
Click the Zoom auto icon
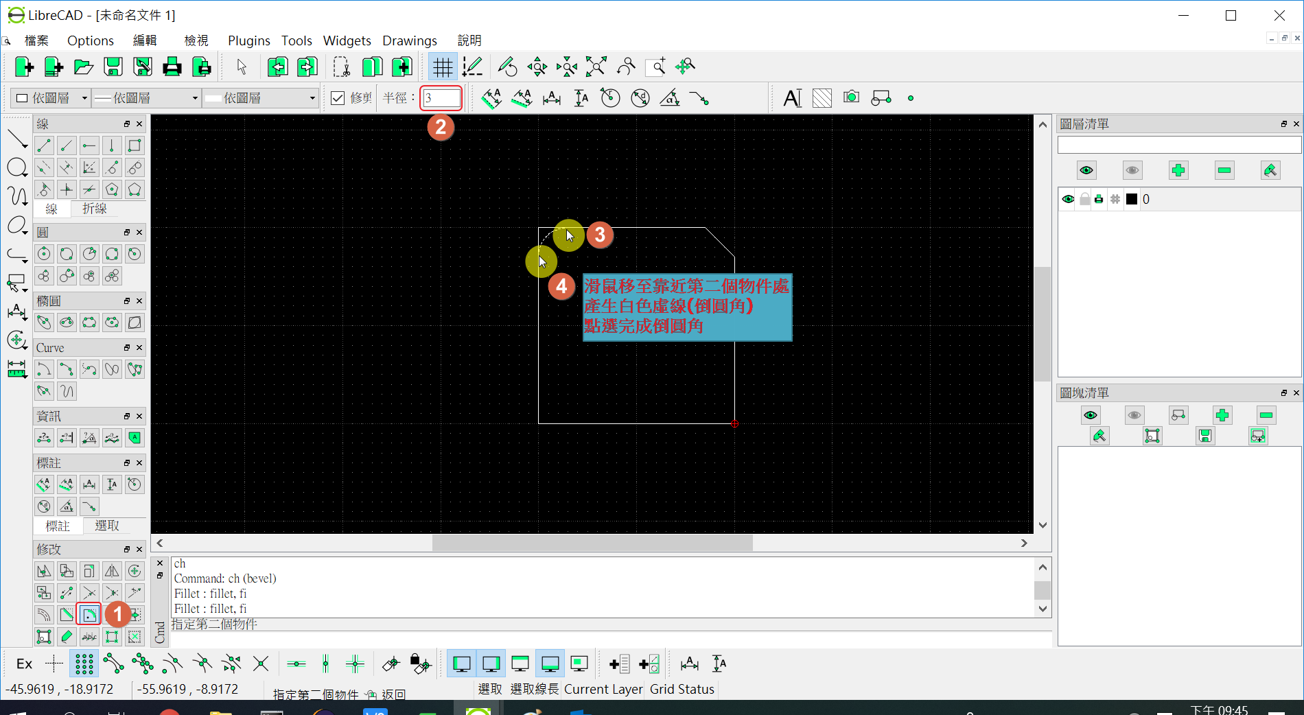[596, 67]
